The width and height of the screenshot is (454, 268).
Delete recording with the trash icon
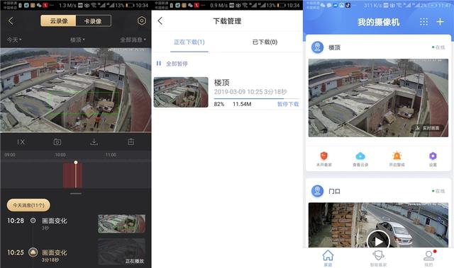point(131,141)
